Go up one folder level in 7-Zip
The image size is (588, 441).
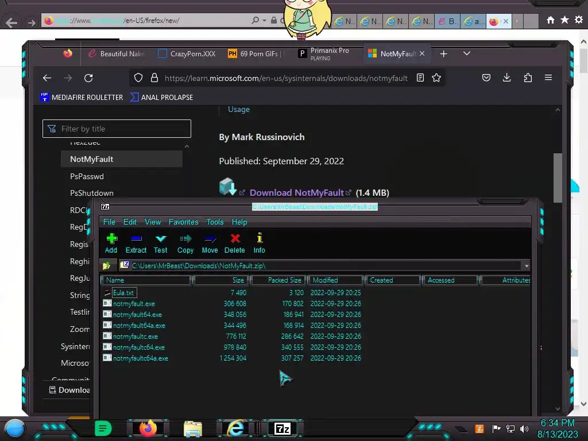[x=106, y=265]
